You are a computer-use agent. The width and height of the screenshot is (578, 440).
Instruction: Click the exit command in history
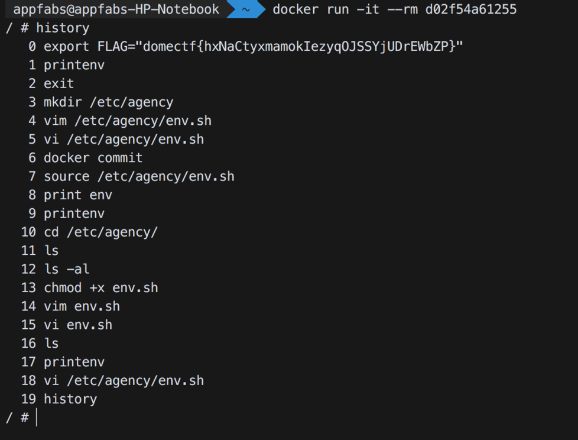point(59,83)
